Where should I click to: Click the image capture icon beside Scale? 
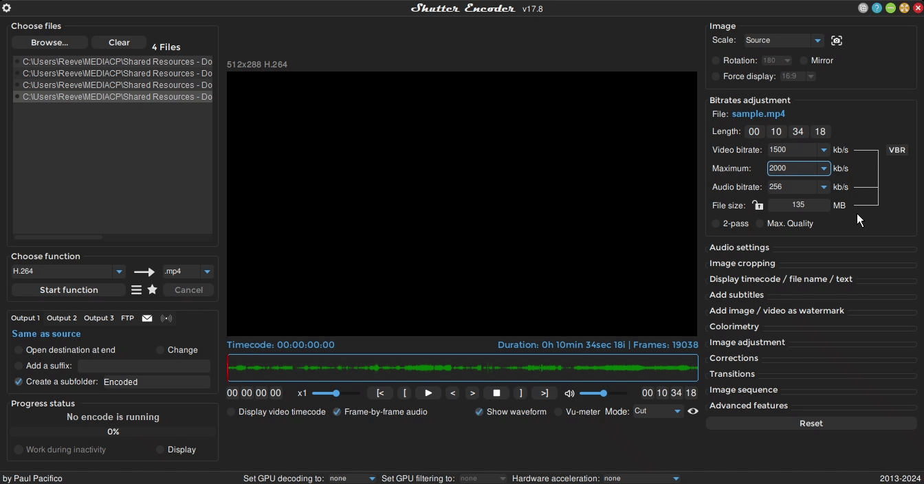coord(837,41)
